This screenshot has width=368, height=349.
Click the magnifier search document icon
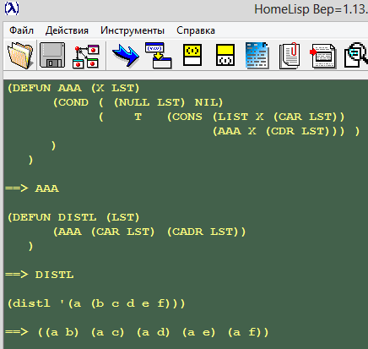point(356,55)
